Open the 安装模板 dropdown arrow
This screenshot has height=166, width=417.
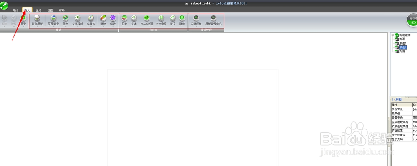(x=196, y=27)
